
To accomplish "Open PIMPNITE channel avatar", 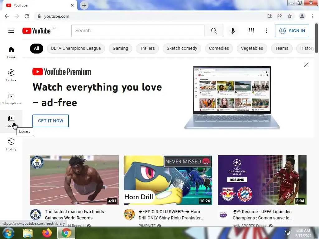I will [x=129, y=215].
